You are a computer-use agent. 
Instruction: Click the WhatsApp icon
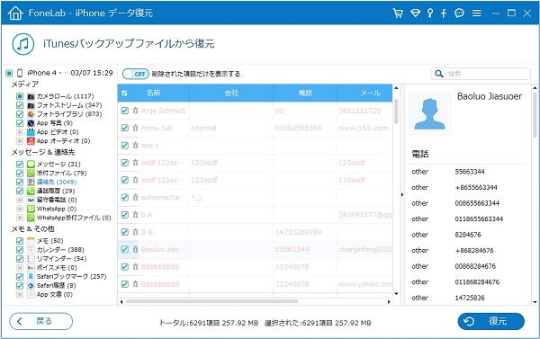point(31,209)
